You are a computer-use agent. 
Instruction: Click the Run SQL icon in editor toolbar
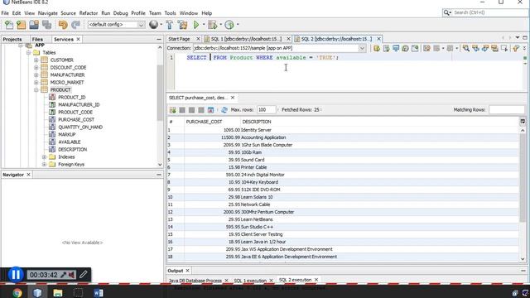tap(377, 48)
